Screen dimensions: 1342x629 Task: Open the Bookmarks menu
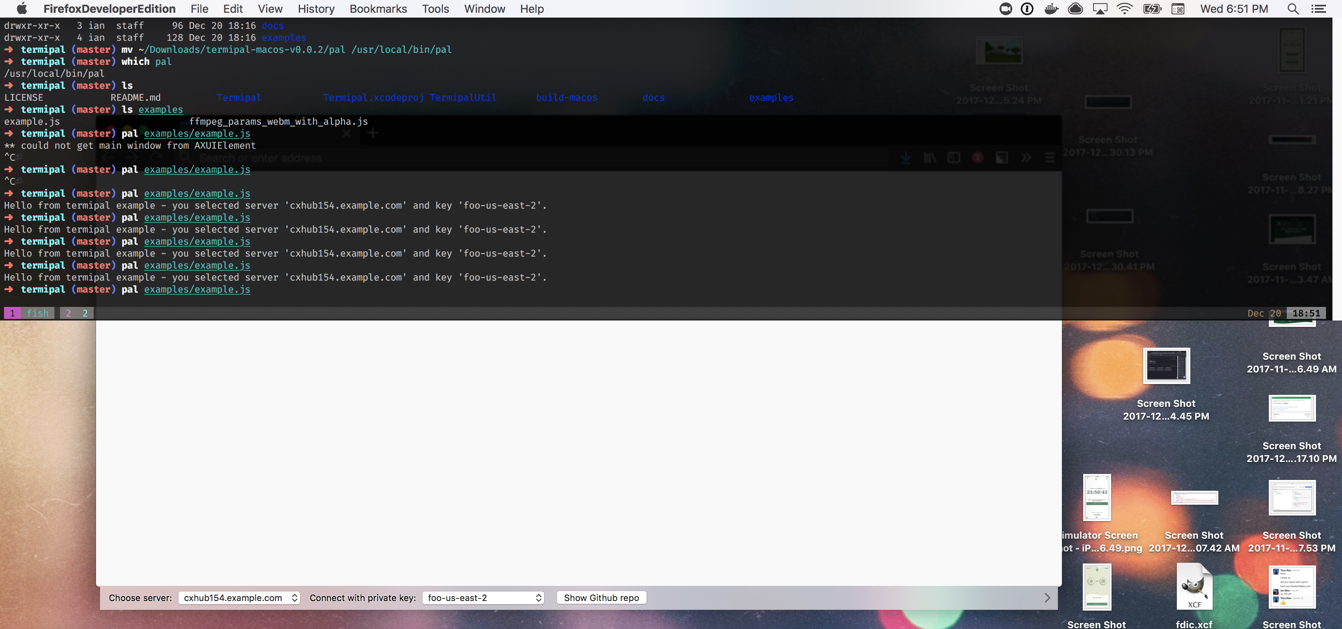click(378, 9)
